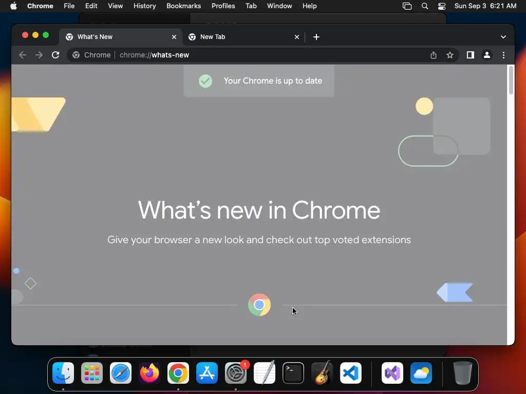Launch Firefox from the Dock

click(x=149, y=373)
